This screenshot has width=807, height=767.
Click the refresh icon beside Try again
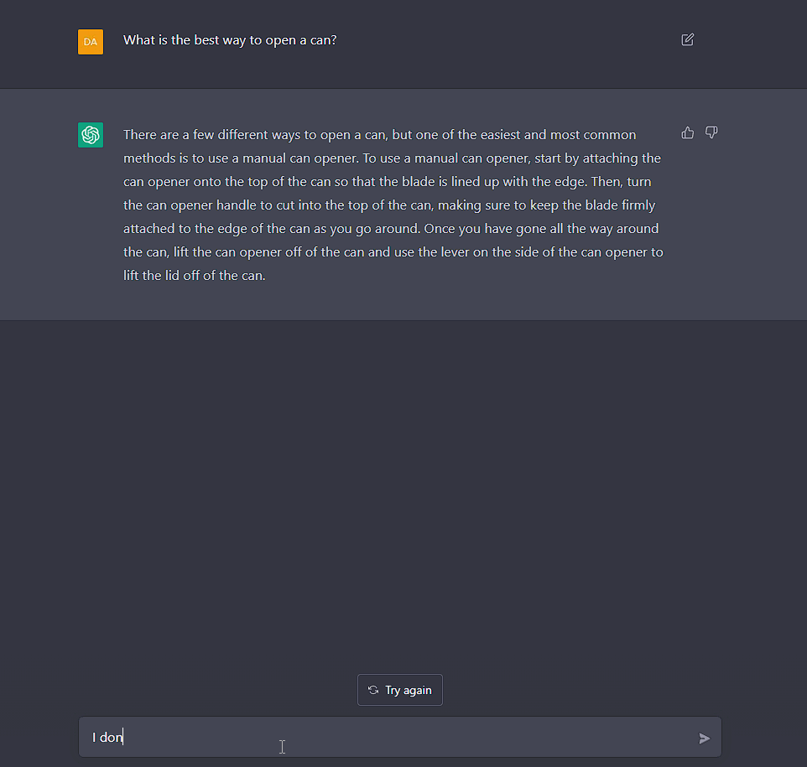(x=373, y=690)
